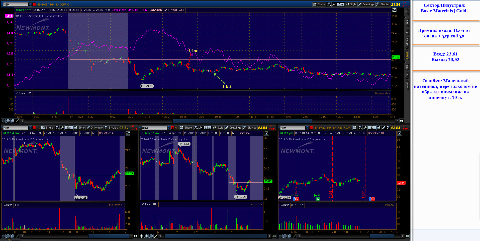Screen dimensions: 480x241
Task: Select pan crosshair tool under 15m chart
Action: click(142, 236)
